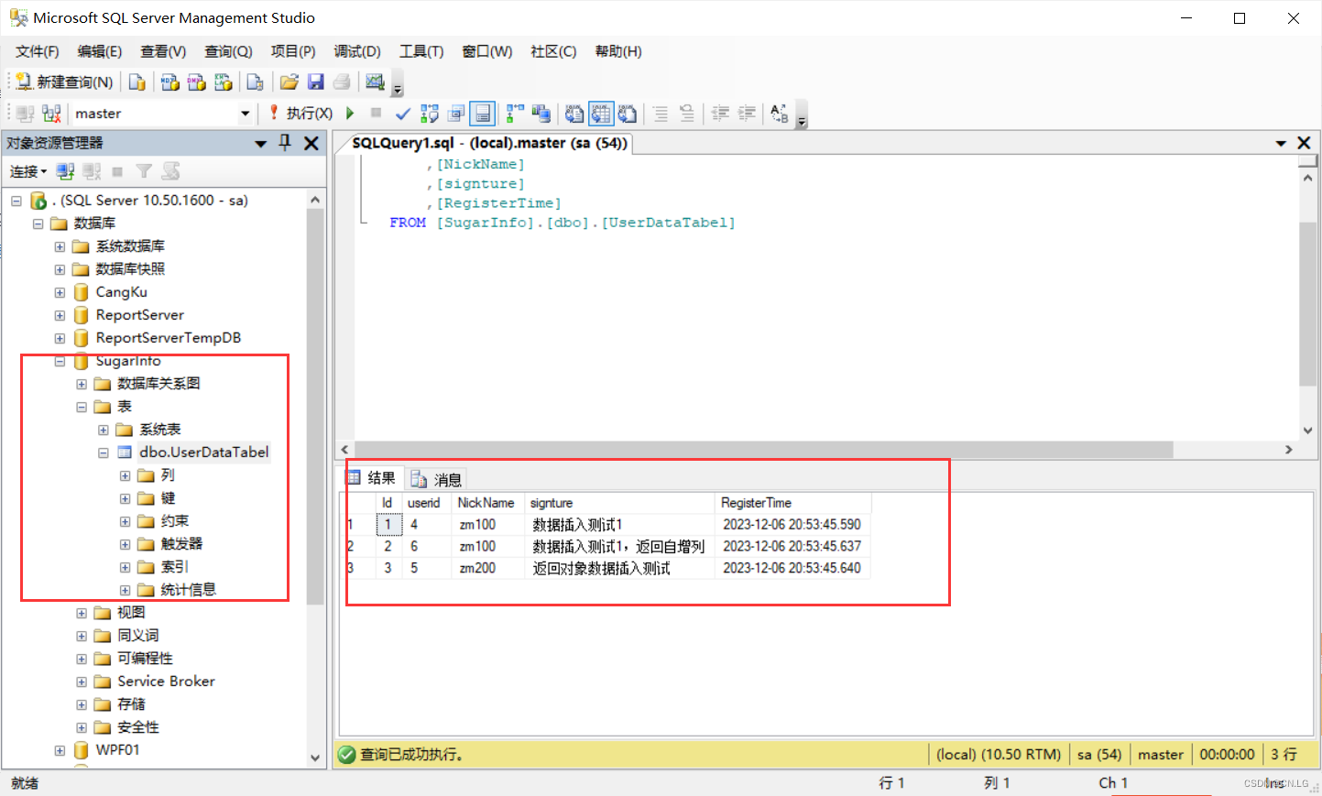Collapse the dbo.UserDataTabel table node

click(x=104, y=453)
